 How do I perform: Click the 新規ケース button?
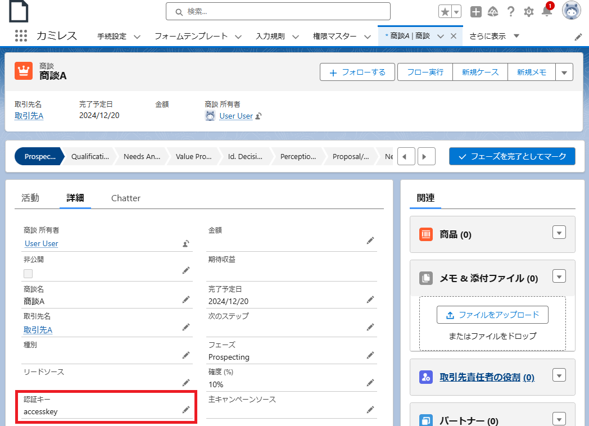click(481, 72)
